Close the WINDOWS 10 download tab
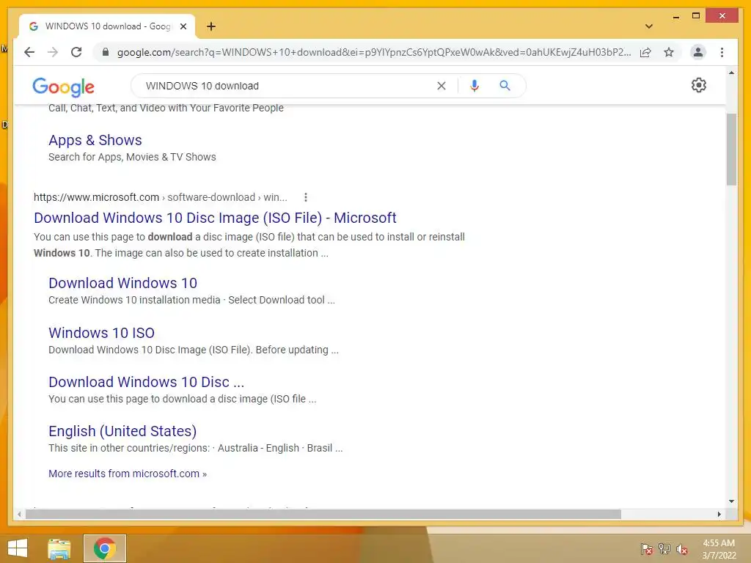Image resolution: width=751 pixels, height=563 pixels. [183, 27]
